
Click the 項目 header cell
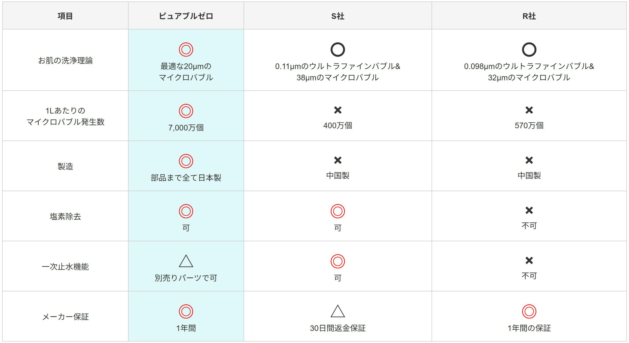pyautogui.click(x=65, y=16)
